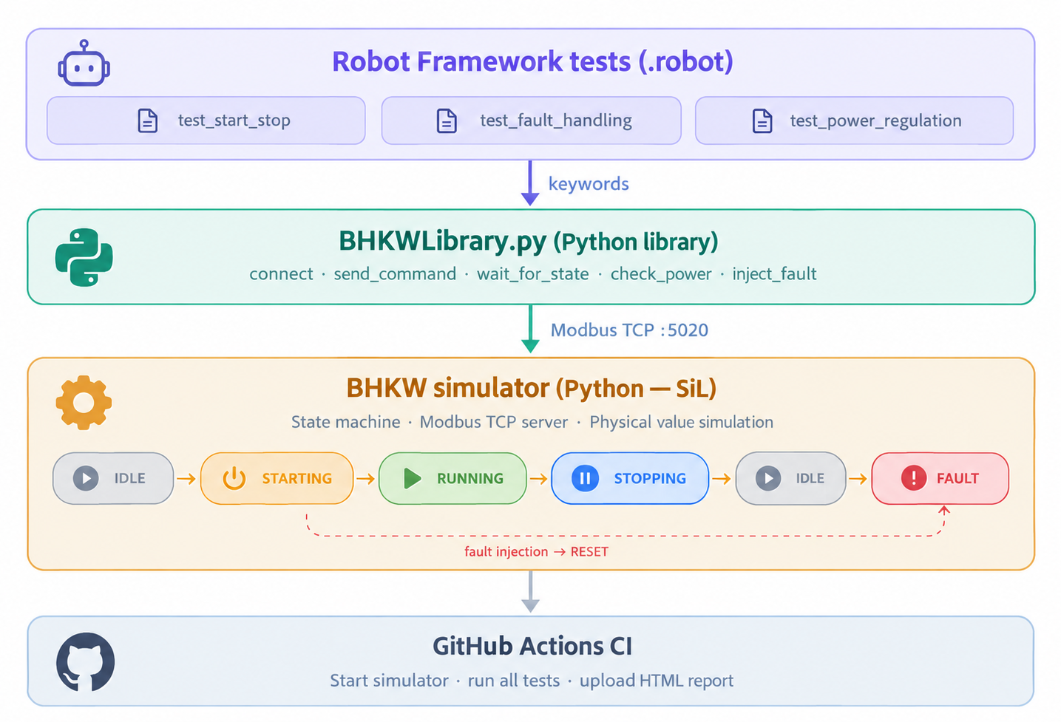The height and width of the screenshot is (722, 1061).
Task: Click the GitHub Octocat logo
Action: 86,662
